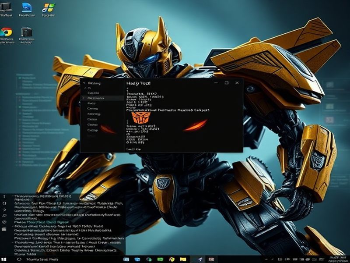Screen dimensions: 350x263
Task: Click the Hady Tool window title
Action: coord(138,83)
